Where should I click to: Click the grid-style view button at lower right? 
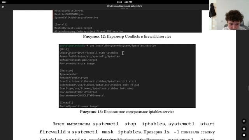coord(244,121)
